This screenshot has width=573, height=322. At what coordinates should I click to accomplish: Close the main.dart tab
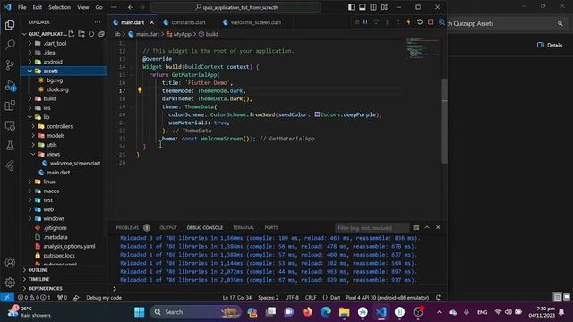[151, 22]
